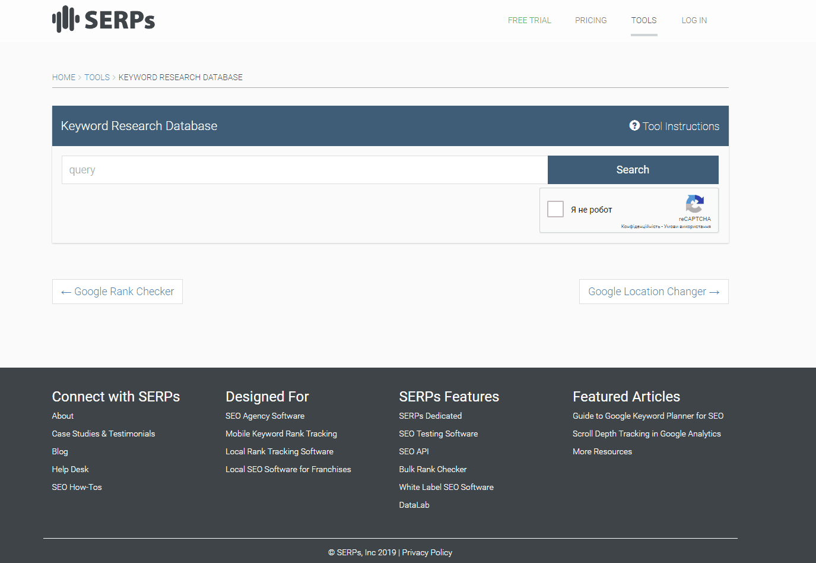Click the SERPs logo
816x563 pixels.
click(x=103, y=20)
